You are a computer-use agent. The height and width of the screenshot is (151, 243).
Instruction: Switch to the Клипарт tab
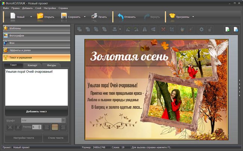click(33, 65)
